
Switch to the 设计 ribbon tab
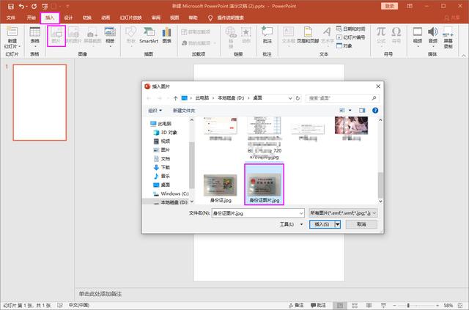pyautogui.click(x=68, y=16)
